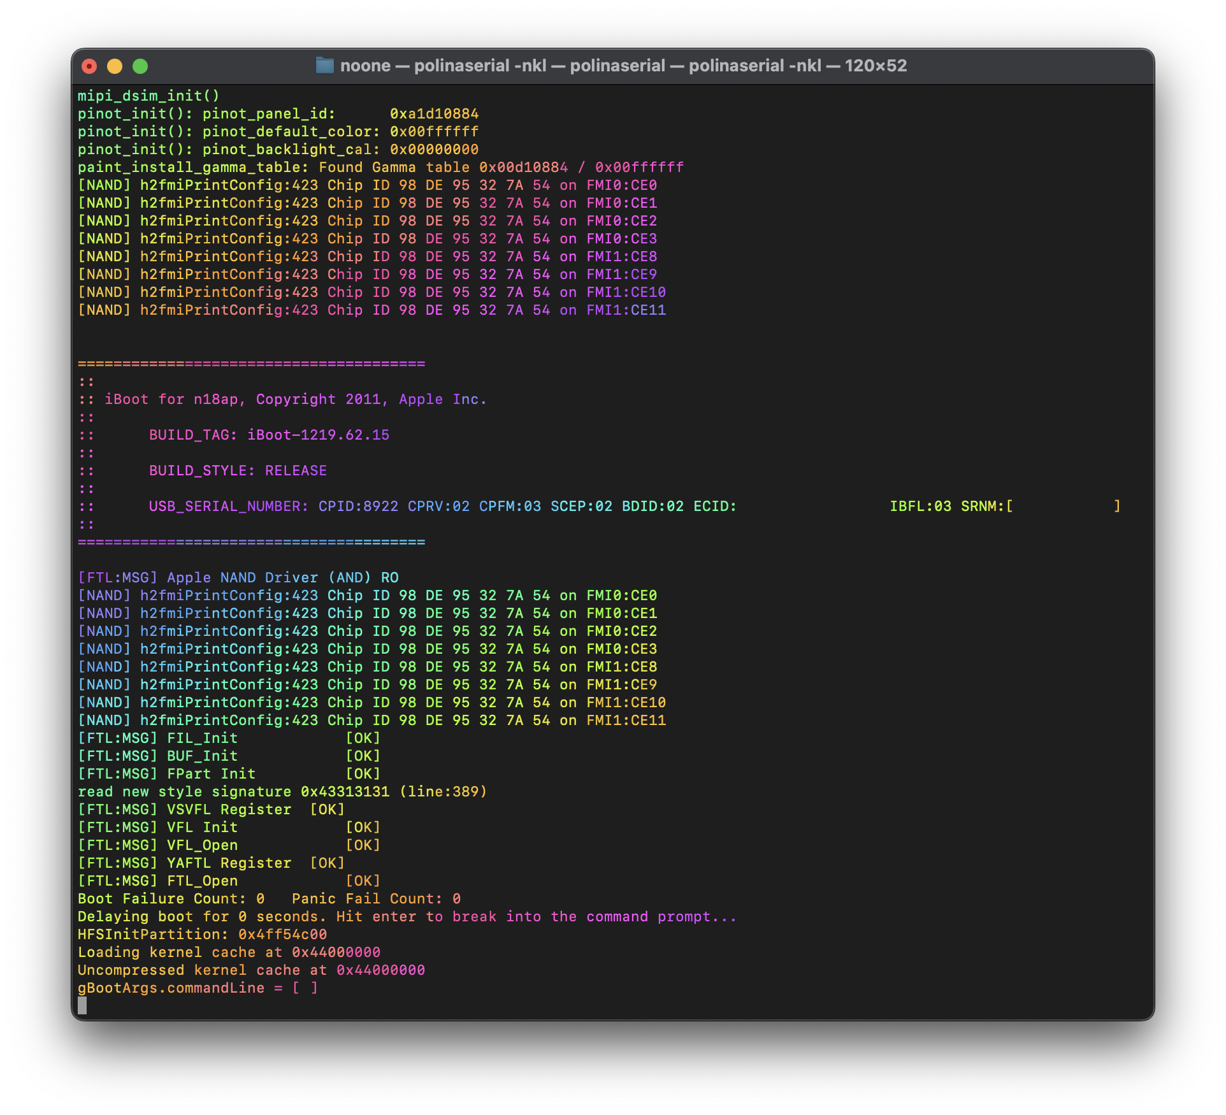Click the HFSInitPartition: 0x4ff54c00 line
Image resolution: width=1226 pixels, height=1115 pixels.
[202, 935]
